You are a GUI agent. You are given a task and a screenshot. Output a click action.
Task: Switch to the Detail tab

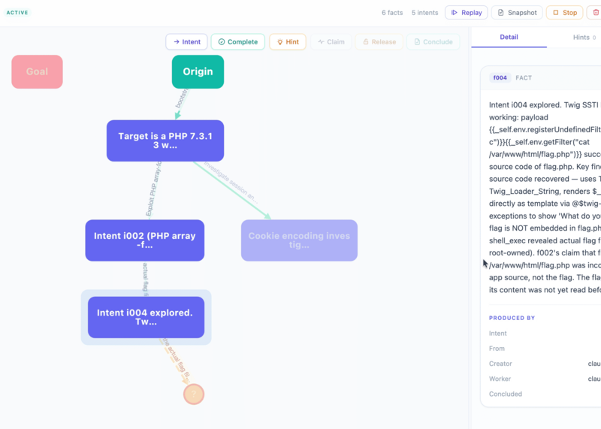[x=509, y=37]
